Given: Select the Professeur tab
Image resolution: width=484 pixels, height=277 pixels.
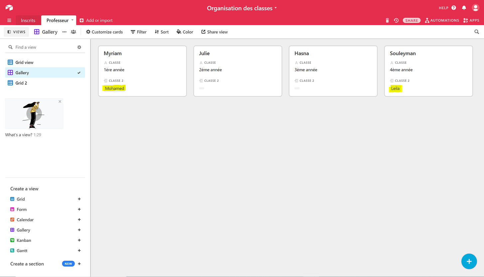Looking at the screenshot, I should pos(57,20).
